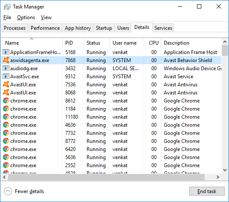Image resolution: width=229 pixels, height=202 pixels.
Task: Click Running status in audiodg.exe row
Action: point(96,68)
